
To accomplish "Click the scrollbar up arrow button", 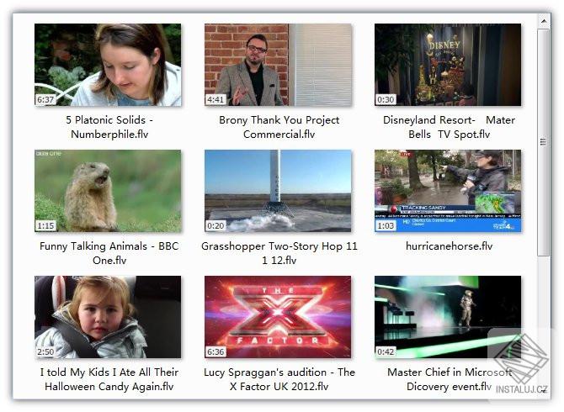I will coord(544,22).
